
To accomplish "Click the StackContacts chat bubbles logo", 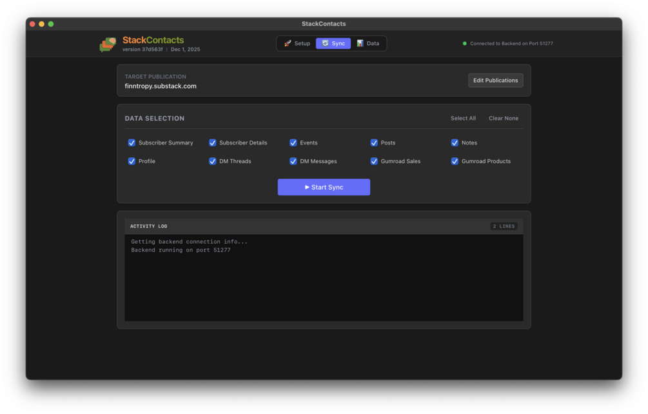I will tap(108, 44).
